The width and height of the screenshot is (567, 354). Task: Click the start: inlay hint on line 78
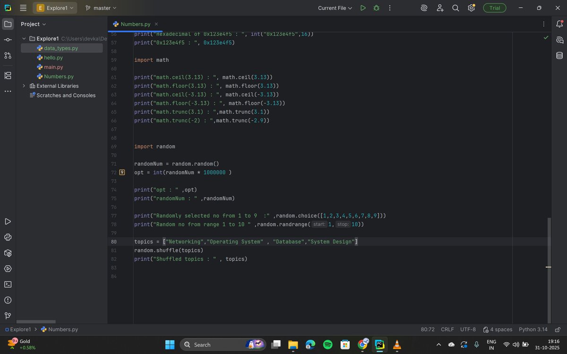(x=319, y=224)
